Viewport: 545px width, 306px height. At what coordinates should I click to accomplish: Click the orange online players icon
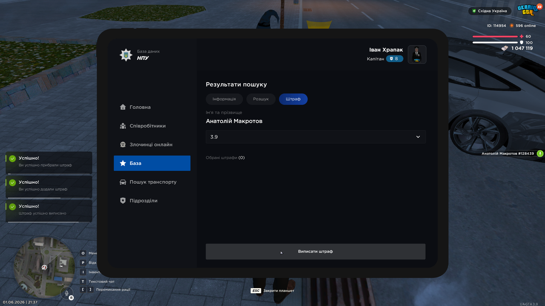tap(512, 25)
